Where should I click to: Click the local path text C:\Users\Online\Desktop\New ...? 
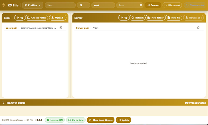tap(38, 28)
